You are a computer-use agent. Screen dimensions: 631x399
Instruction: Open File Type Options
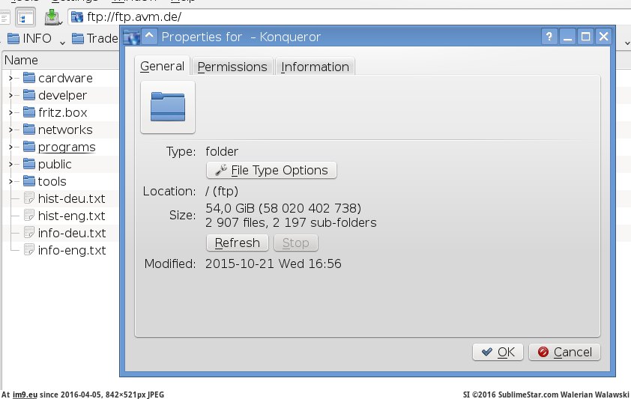coord(271,170)
